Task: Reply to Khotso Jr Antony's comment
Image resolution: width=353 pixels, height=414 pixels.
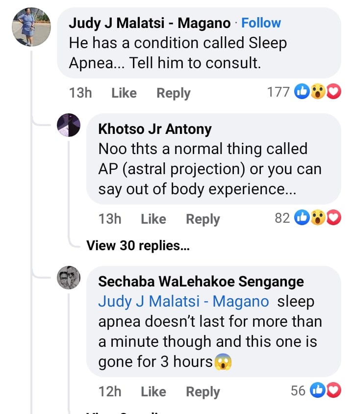Action: 202,219
